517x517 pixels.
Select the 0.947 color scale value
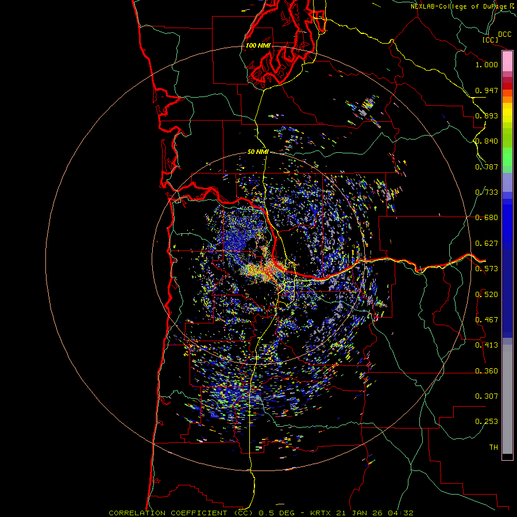tap(487, 90)
